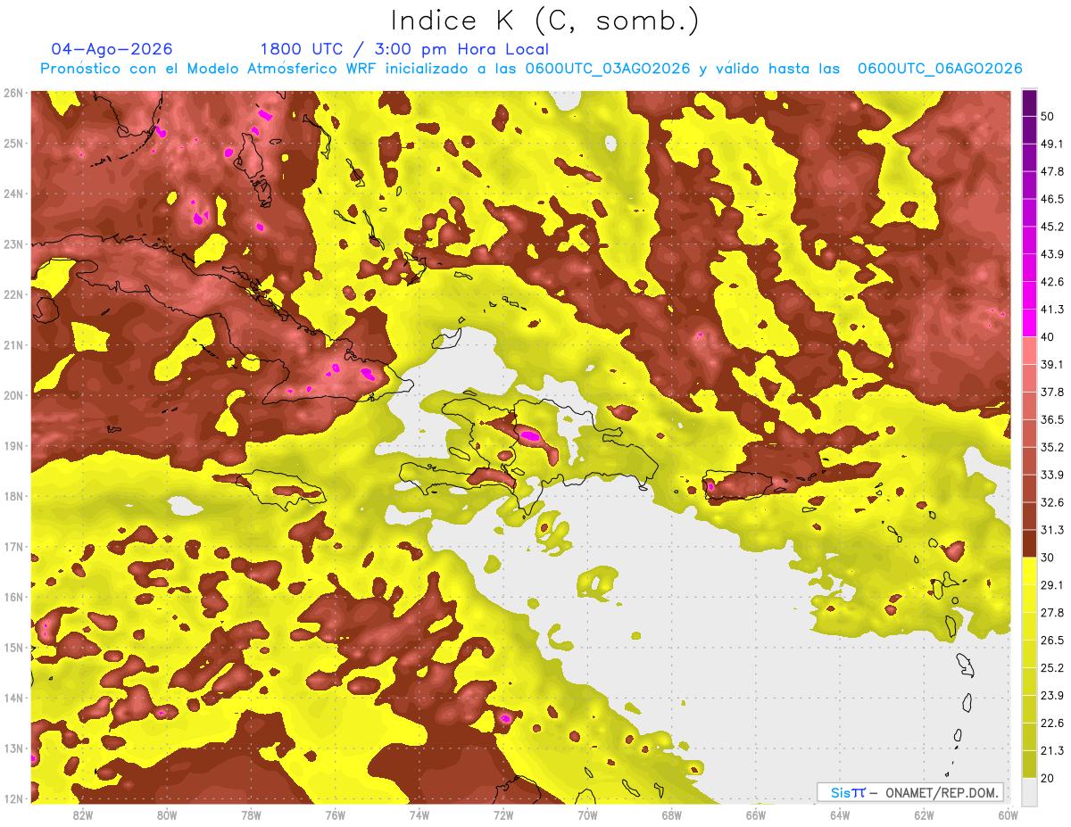
Task: Click the 'SisTT – ONAMET/REP.DOM.' credit box
Action: click(x=910, y=792)
